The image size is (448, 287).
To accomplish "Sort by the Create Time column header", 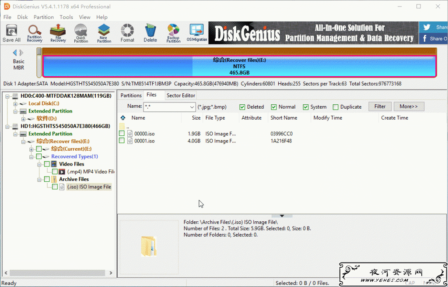I will click(413, 117).
